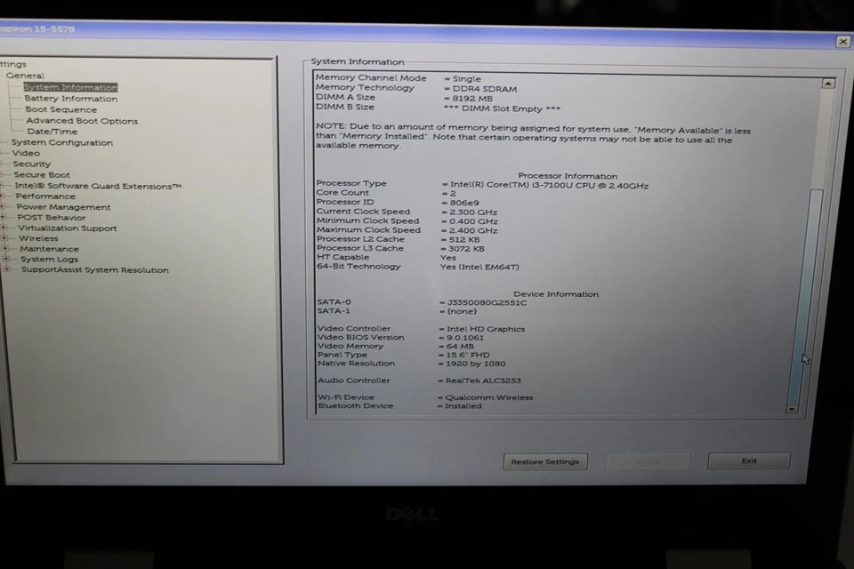Open Date/Time settings
Image resolution: width=854 pixels, height=569 pixels.
pyautogui.click(x=52, y=132)
